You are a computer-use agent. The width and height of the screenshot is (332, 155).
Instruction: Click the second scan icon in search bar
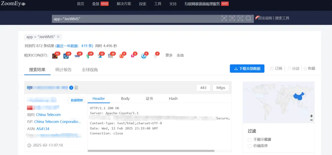(x=232, y=18)
